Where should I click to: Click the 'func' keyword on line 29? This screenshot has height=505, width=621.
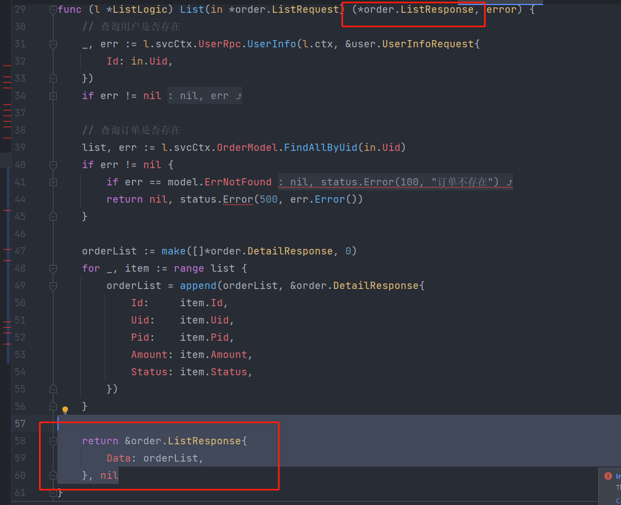[x=70, y=9]
